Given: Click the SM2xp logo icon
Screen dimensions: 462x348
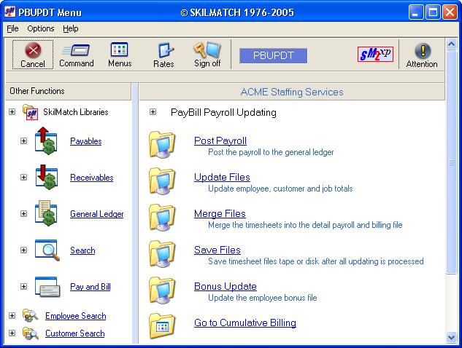Looking at the screenshot, I should click(375, 54).
